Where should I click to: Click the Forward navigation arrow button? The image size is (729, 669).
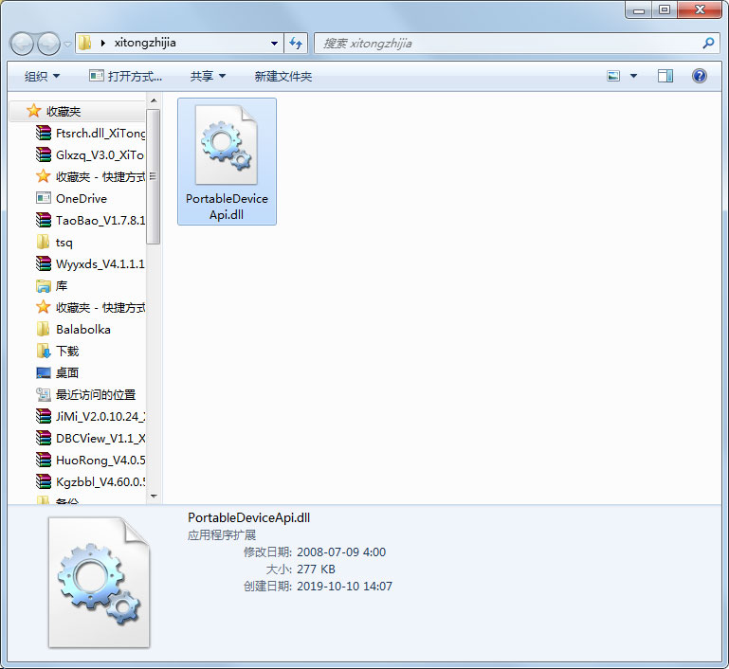(48, 43)
